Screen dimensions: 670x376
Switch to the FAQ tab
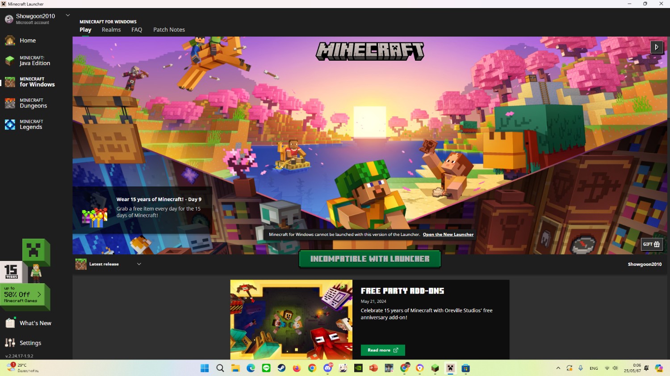137,30
